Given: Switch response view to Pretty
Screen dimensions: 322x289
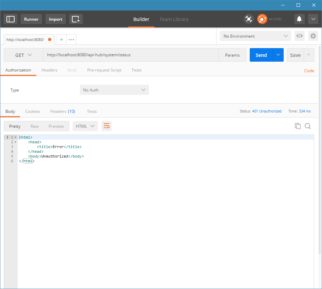Looking at the screenshot, I should point(15,126).
